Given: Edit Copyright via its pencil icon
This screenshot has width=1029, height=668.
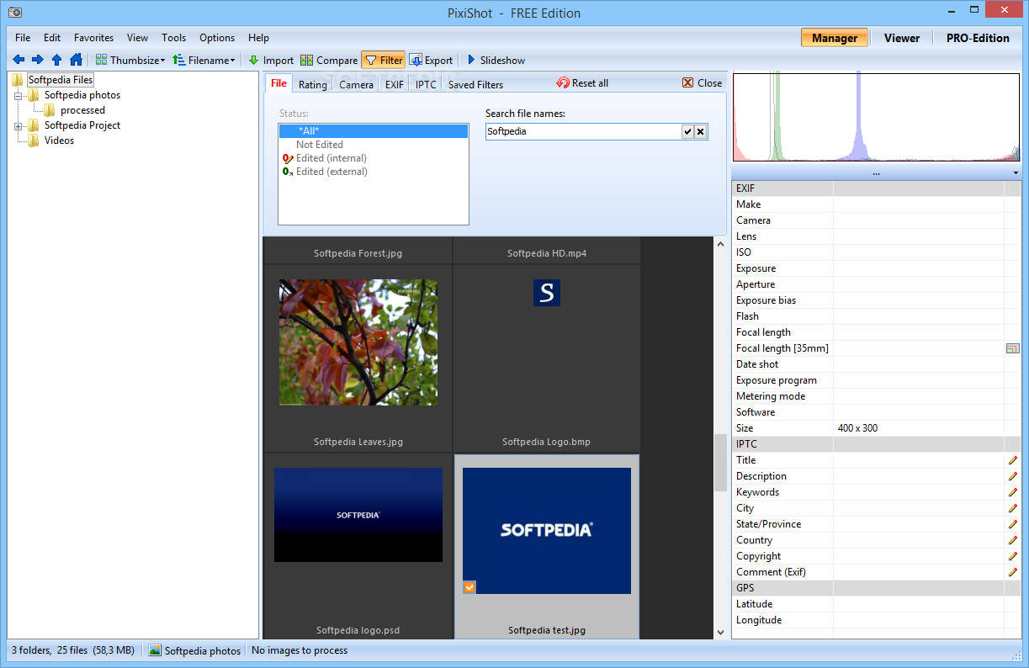Looking at the screenshot, I should (1012, 556).
